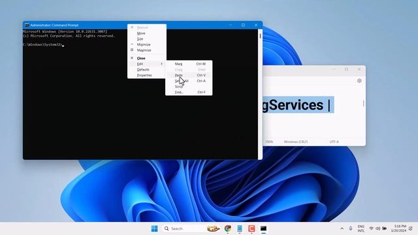Click the volume speaker tray icon
This screenshot has width=418, height=235.
click(x=378, y=228)
